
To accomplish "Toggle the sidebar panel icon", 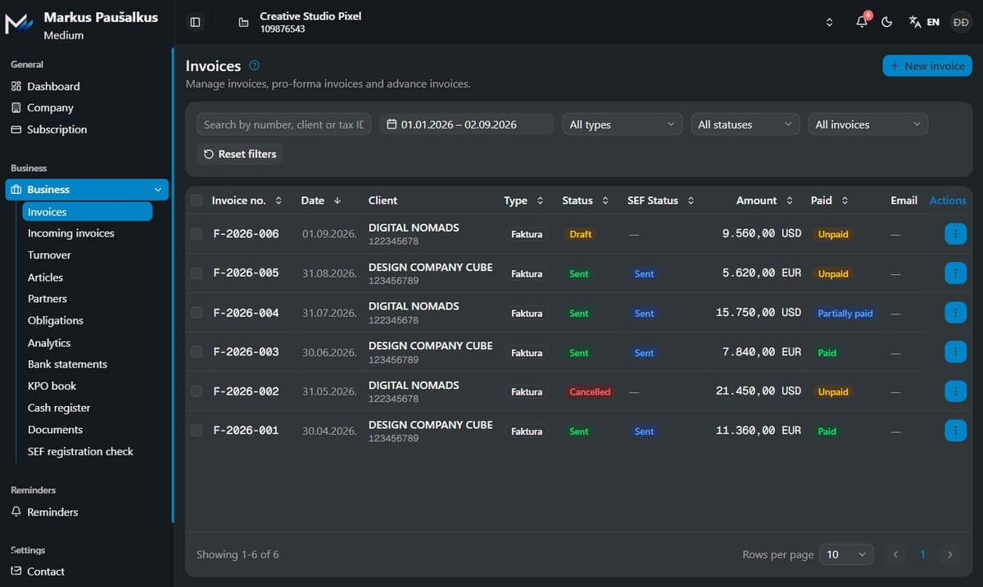I will [x=195, y=22].
